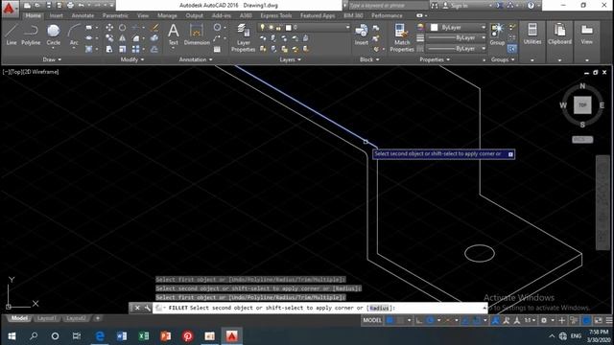
Task: Expand the Block panel
Action: click(x=369, y=59)
